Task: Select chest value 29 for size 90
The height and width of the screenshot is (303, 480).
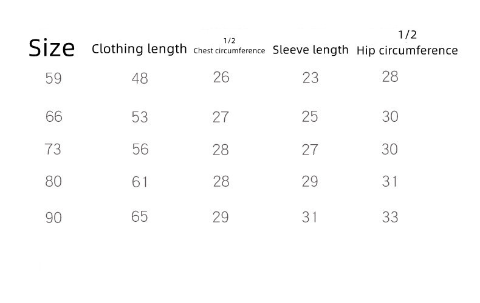Action: point(221,217)
